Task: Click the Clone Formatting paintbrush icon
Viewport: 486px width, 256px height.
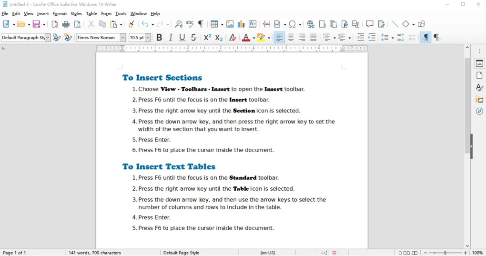Action: (132, 24)
